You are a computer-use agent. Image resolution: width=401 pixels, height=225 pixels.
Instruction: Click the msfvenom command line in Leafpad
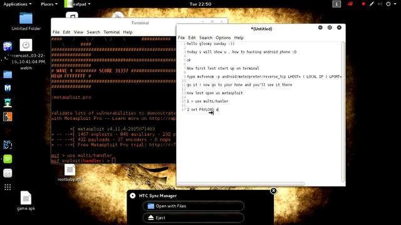[264, 76]
